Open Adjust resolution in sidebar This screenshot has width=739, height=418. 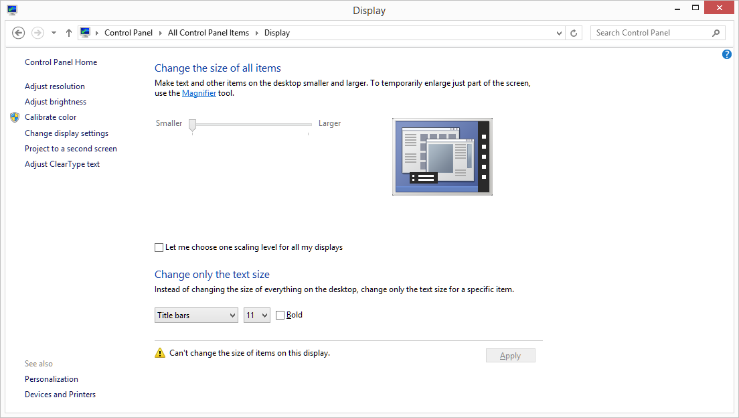(55, 86)
